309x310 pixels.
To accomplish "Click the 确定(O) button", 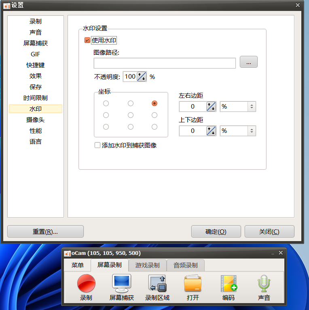I will (216, 232).
